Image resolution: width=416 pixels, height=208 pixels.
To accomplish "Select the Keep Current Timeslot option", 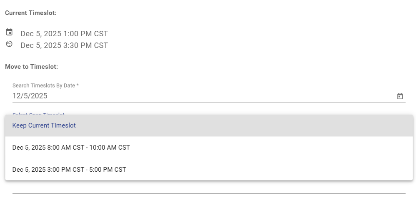I will (x=44, y=125).
